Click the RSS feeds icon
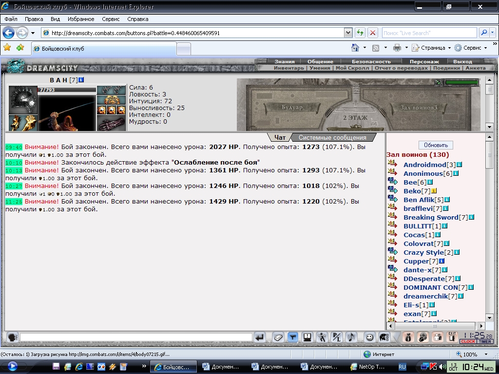This screenshot has width=499, height=374. point(376,48)
